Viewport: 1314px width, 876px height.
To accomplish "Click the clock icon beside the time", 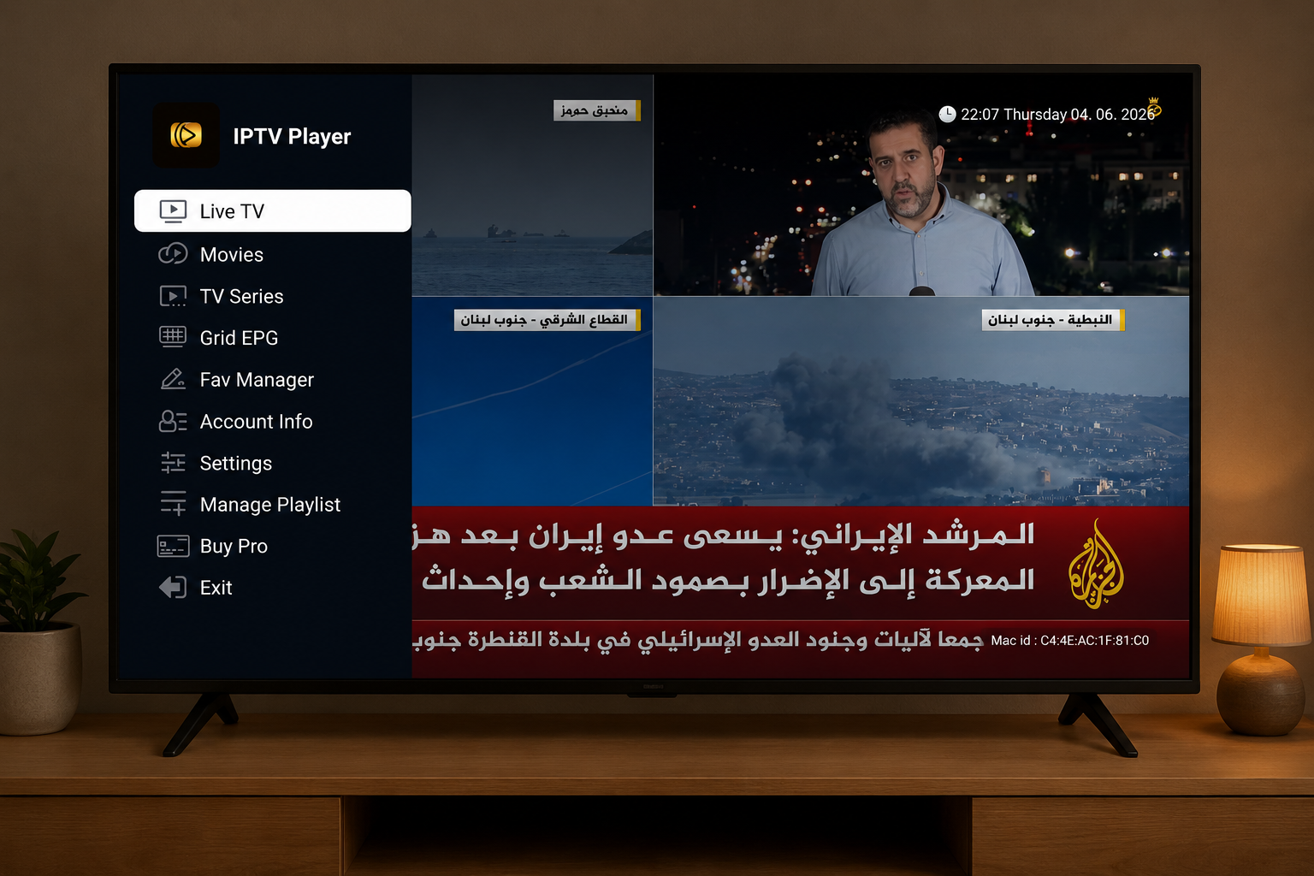I will (x=947, y=115).
